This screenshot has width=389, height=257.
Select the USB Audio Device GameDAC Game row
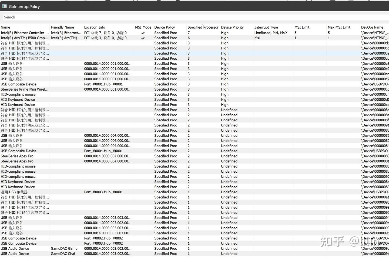pos(194,249)
